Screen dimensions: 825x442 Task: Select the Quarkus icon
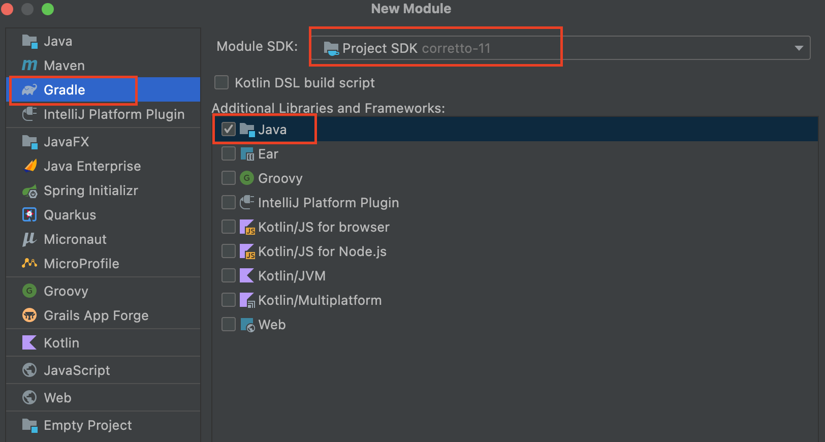pyautogui.click(x=29, y=215)
